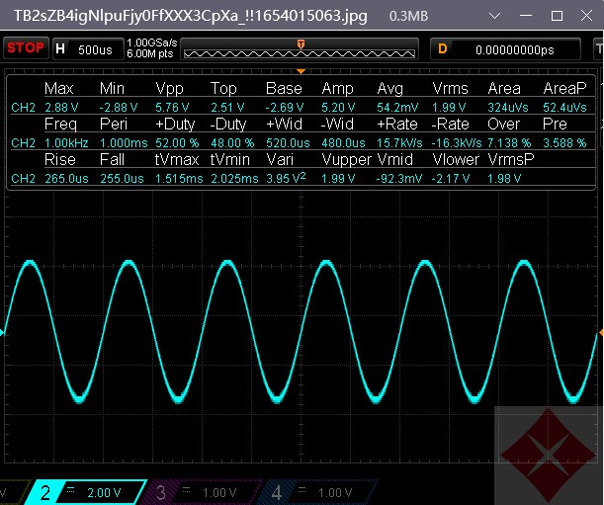Click the orange T trigger position marker
Image resolution: width=604 pixels, height=505 pixels.
tap(301, 42)
